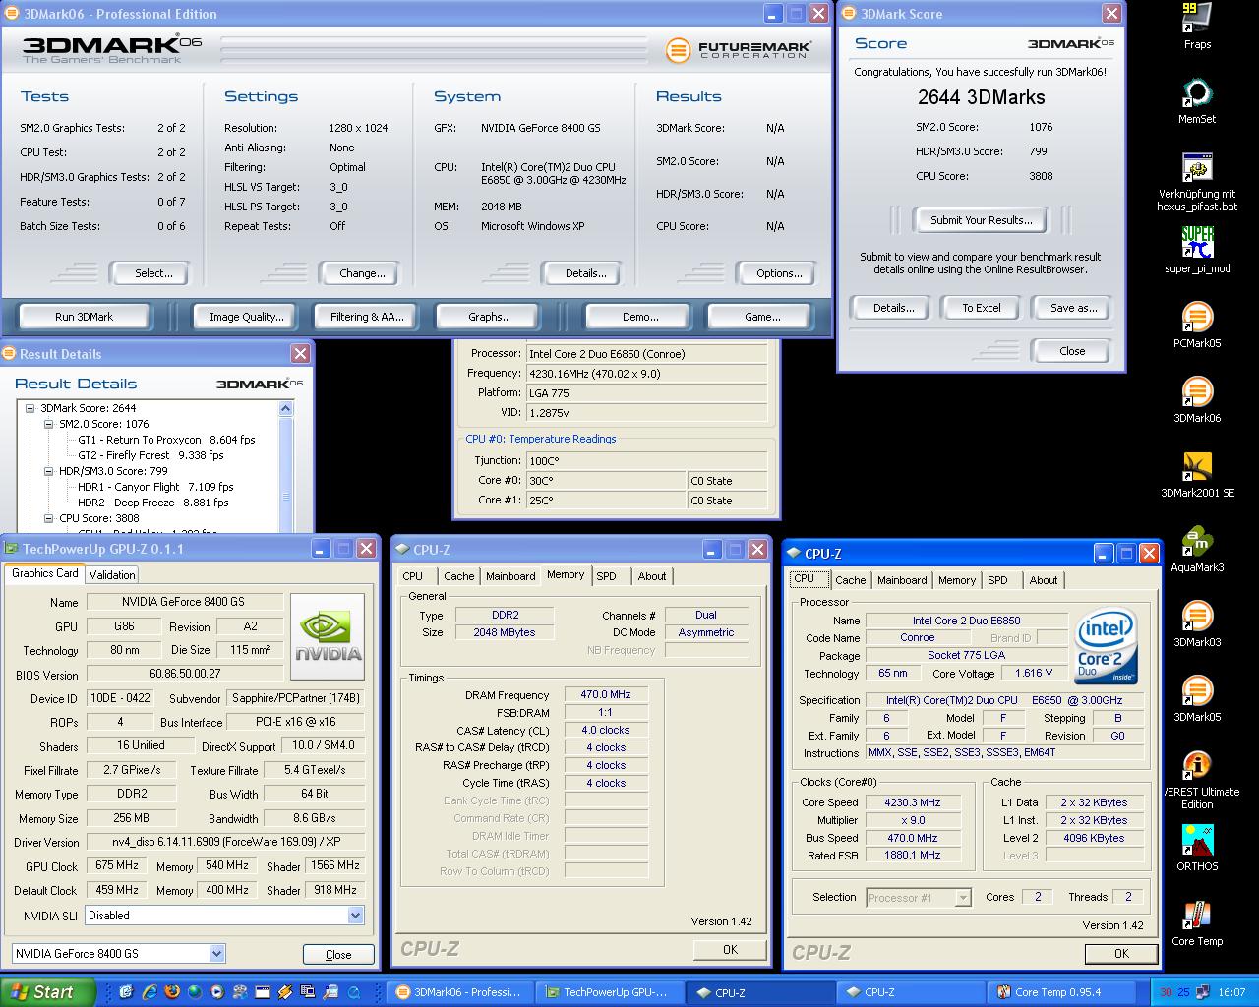Collapse the SM2.0 Score: 1076 node

click(x=49, y=424)
